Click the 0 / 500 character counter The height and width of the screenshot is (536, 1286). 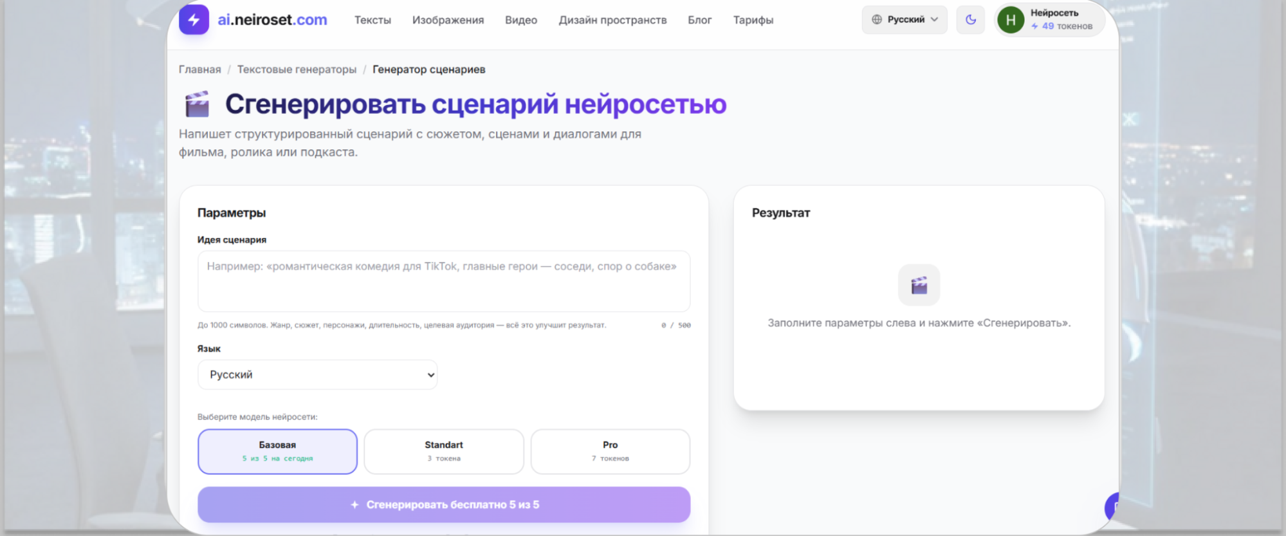[675, 326]
